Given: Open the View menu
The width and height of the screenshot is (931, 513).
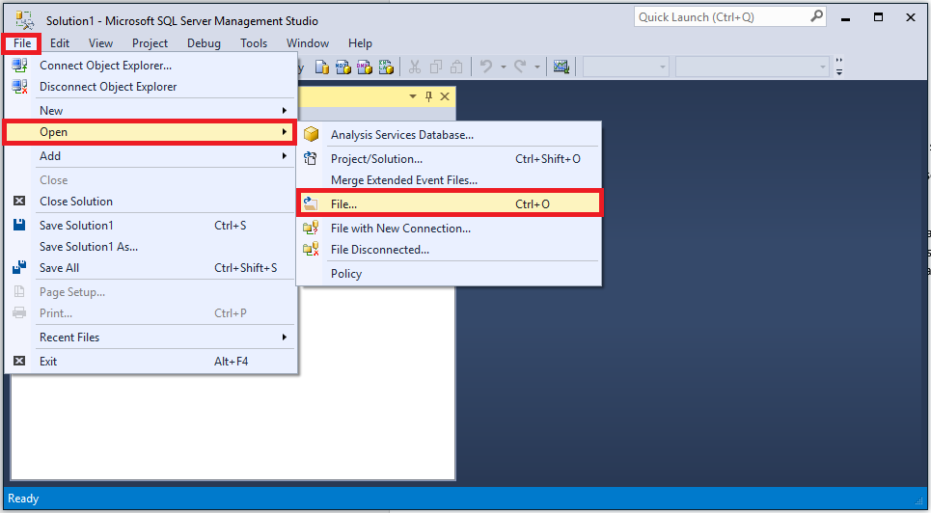Looking at the screenshot, I should [100, 43].
